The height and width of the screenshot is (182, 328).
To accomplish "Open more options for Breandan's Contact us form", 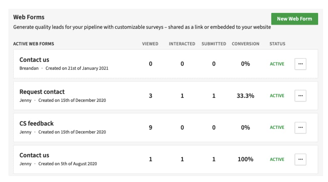I will pyautogui.click(x=300, y=64).
